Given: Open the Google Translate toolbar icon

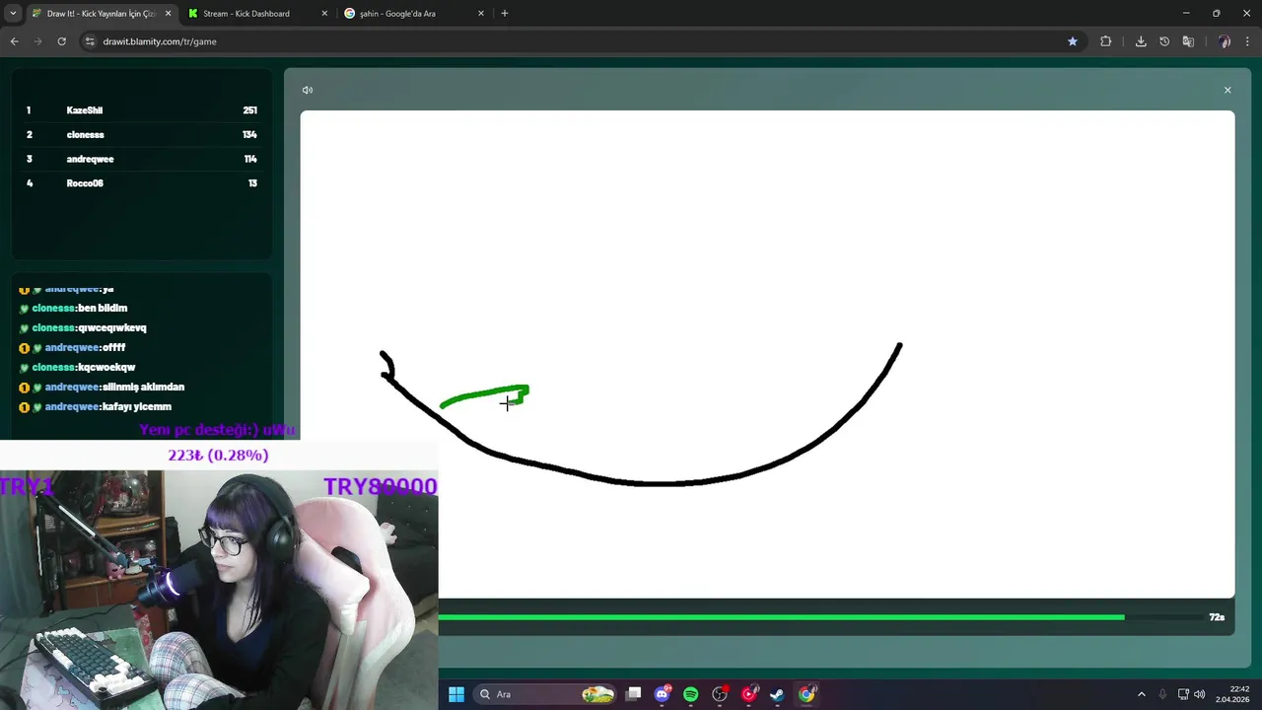Looking at the screenshot, I should [1188, 41].
